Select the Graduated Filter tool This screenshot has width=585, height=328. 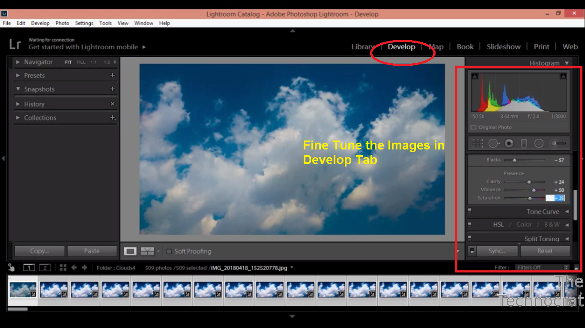pyautogui.click(x=524, y=143)
